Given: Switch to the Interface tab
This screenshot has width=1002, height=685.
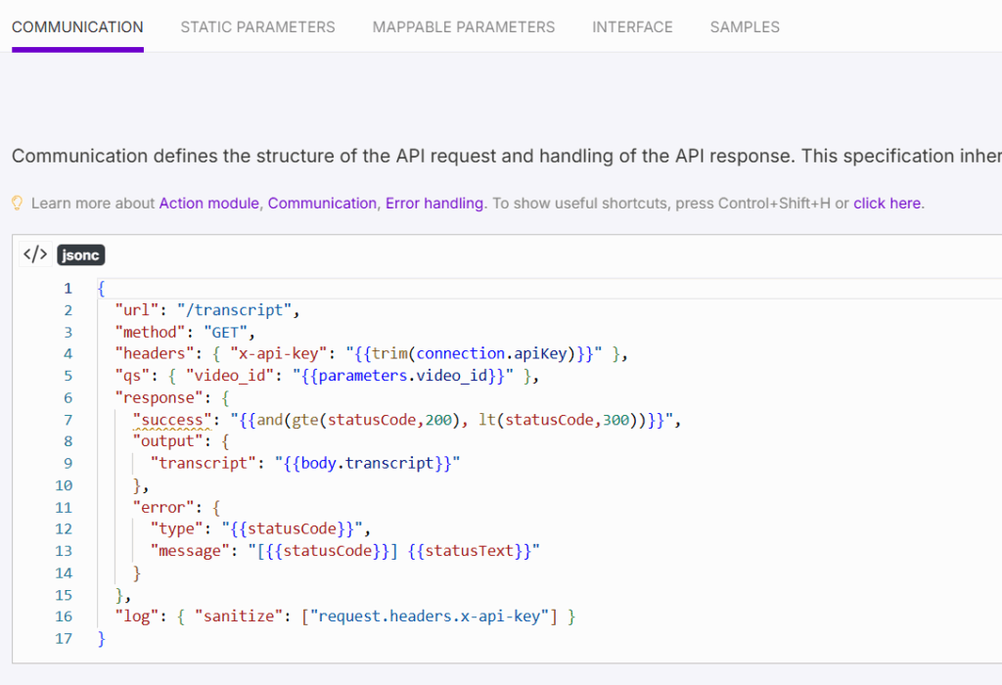Looking at the screenshot, I should [x=632, y=26].
